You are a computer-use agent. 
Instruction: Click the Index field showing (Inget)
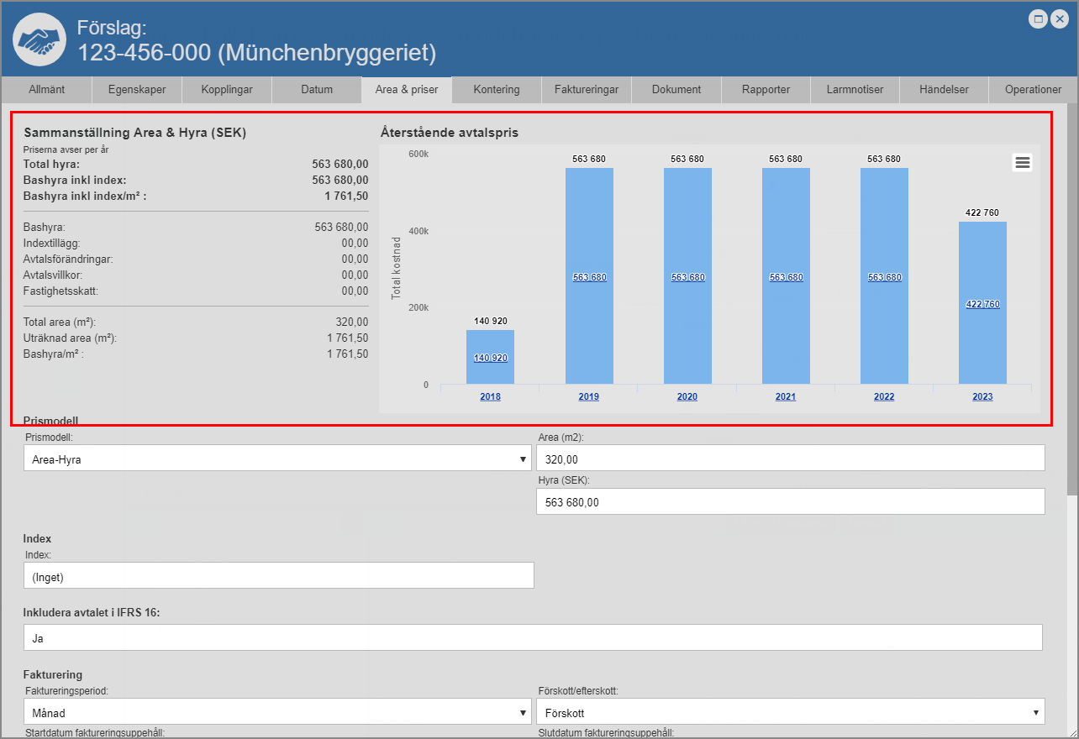pos(278,576)
